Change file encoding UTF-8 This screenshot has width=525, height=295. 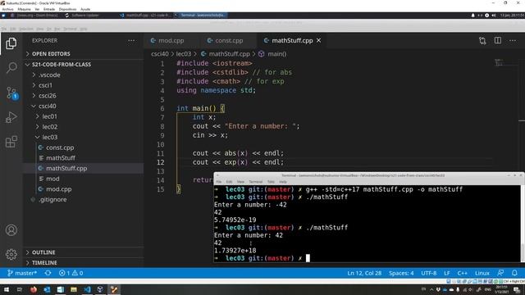(x=428, y=273)
